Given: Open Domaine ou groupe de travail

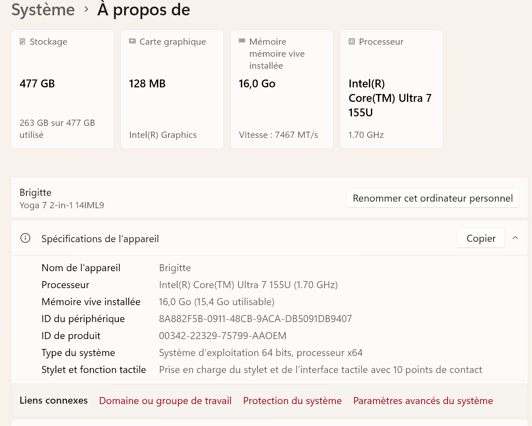Looking at the screenshot, I should click(165, 400).
